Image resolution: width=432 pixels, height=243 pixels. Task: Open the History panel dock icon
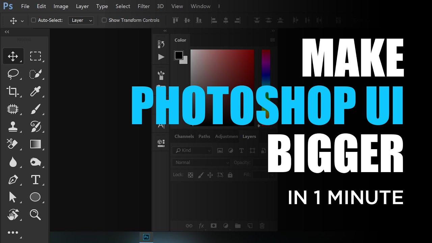click(x=161, y=44)
